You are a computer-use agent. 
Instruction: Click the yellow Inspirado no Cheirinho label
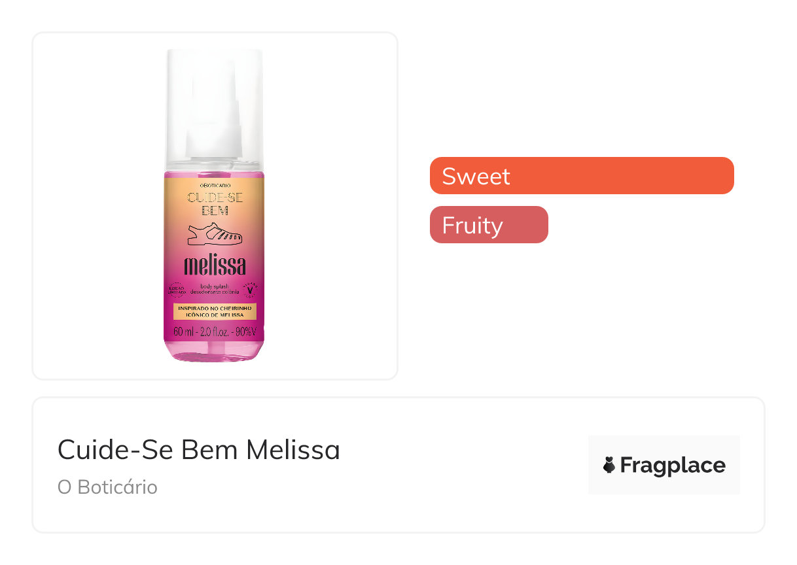(215, 311)
